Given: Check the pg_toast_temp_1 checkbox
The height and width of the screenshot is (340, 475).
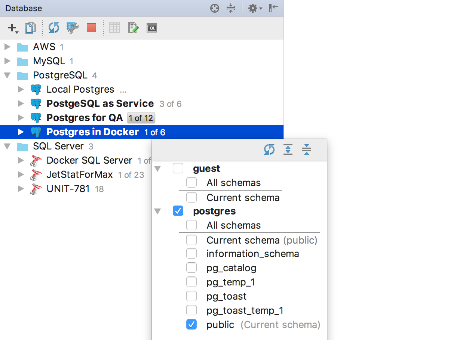Looking at the screenshot, I should [191, 310].
